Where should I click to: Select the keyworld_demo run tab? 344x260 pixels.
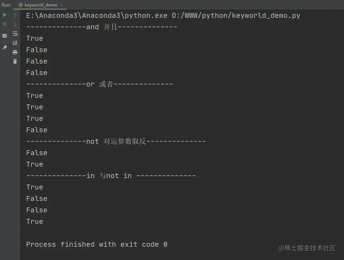[x=40, y=5]
